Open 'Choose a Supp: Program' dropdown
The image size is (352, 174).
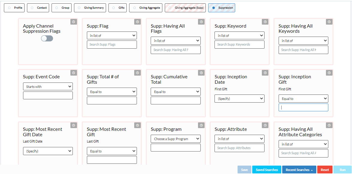pos(176,139)
